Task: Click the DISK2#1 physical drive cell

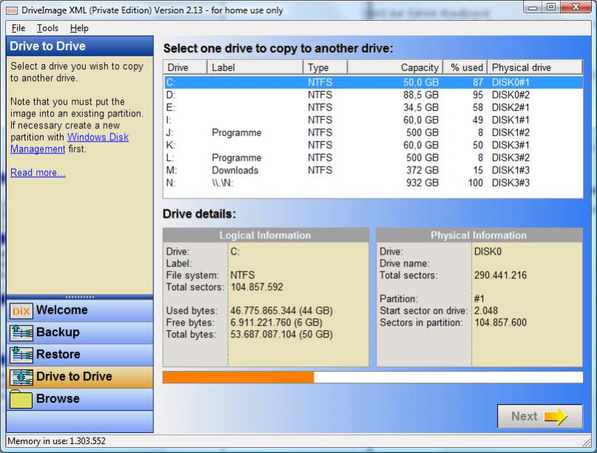Action: [x=510, y=107]
